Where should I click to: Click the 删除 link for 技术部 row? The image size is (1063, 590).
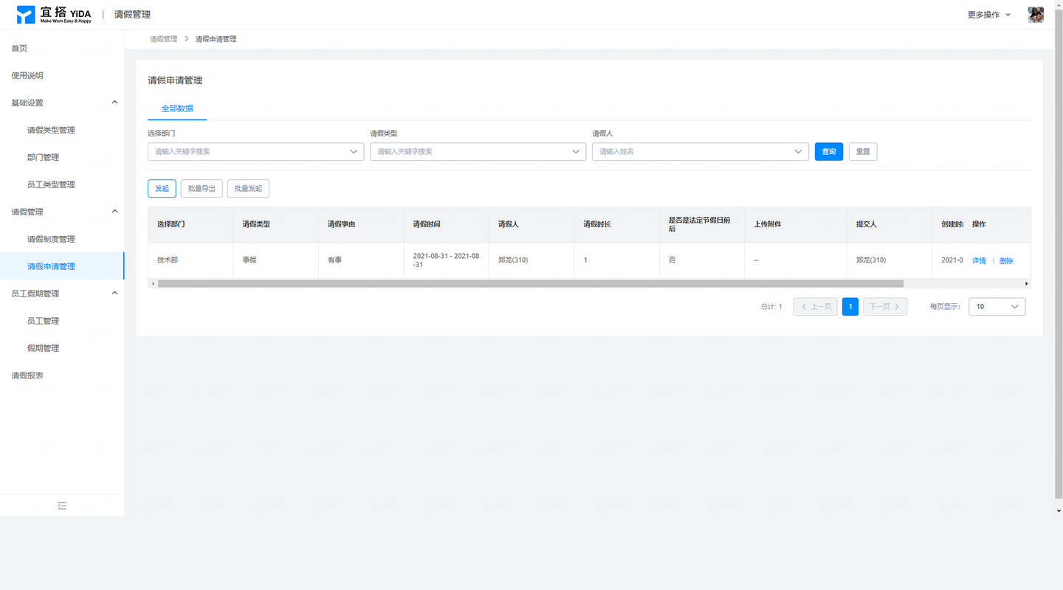(1006, 261)
